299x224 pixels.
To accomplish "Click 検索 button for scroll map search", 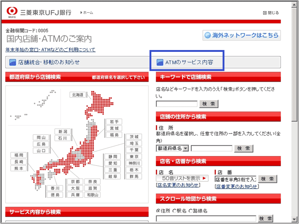I will 266,218.
